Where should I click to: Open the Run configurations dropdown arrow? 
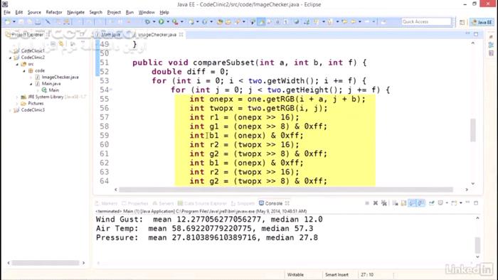(x=168, y=21)
